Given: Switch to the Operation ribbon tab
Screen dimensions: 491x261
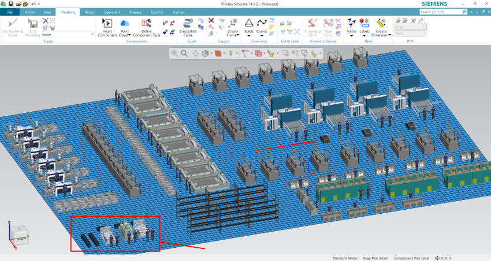Looking at the screenshot, I should tap(112, 12).
